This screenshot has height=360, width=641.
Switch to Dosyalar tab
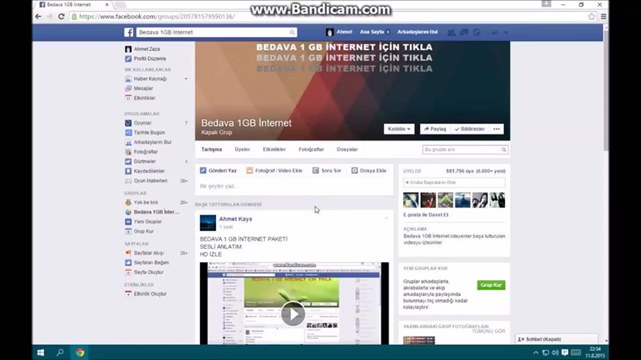[x=347, y=150]
